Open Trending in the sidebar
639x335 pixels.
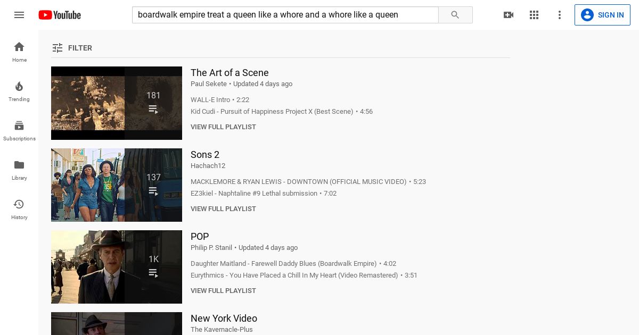coord(19,91)
